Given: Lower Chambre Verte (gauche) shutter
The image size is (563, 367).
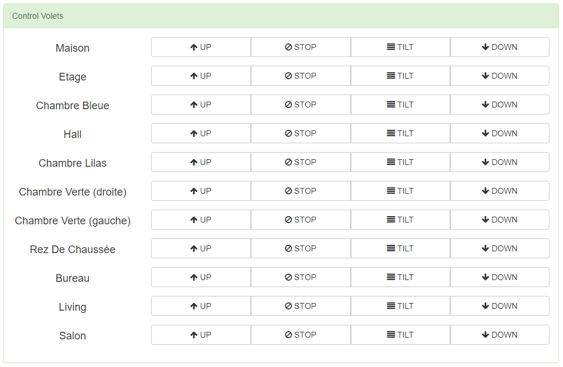Looking at the screenshot, I should [x=500, y=220].
